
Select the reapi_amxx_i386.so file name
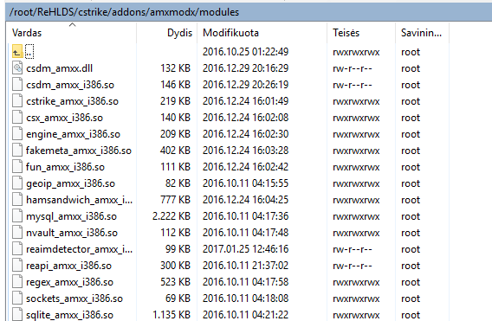tap(68, 266)
